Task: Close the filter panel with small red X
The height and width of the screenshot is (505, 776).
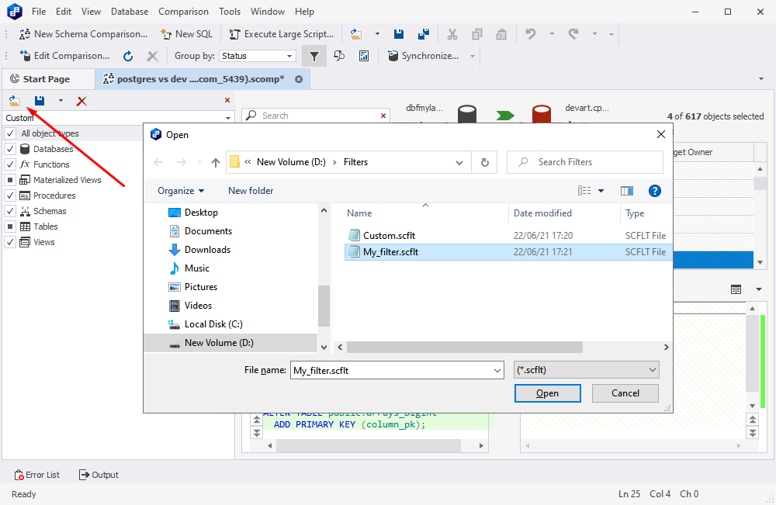Action: pyautogui.click(x=227, y=100)
